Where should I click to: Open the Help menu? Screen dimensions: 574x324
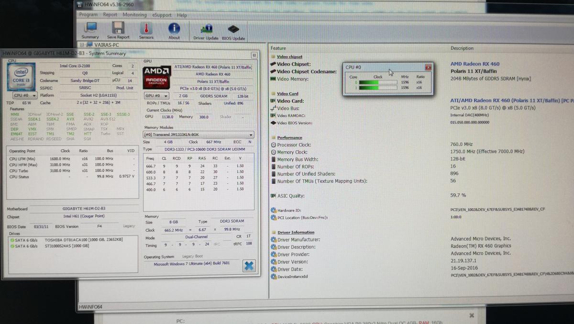(x=182, y=15)
